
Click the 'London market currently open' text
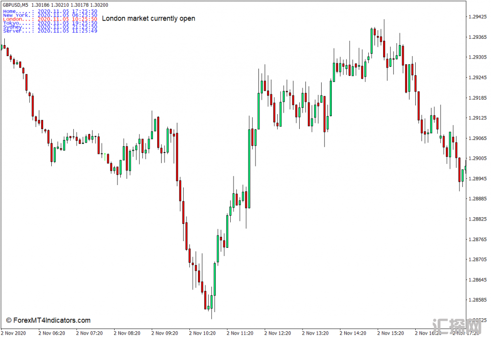[x=149, y=19]
